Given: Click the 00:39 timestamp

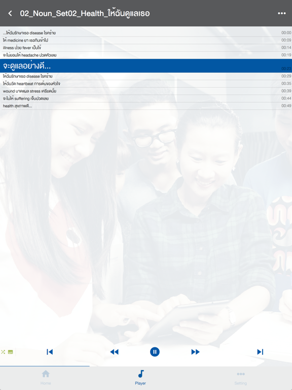Looking at the screenshot, I should [286, 91].
